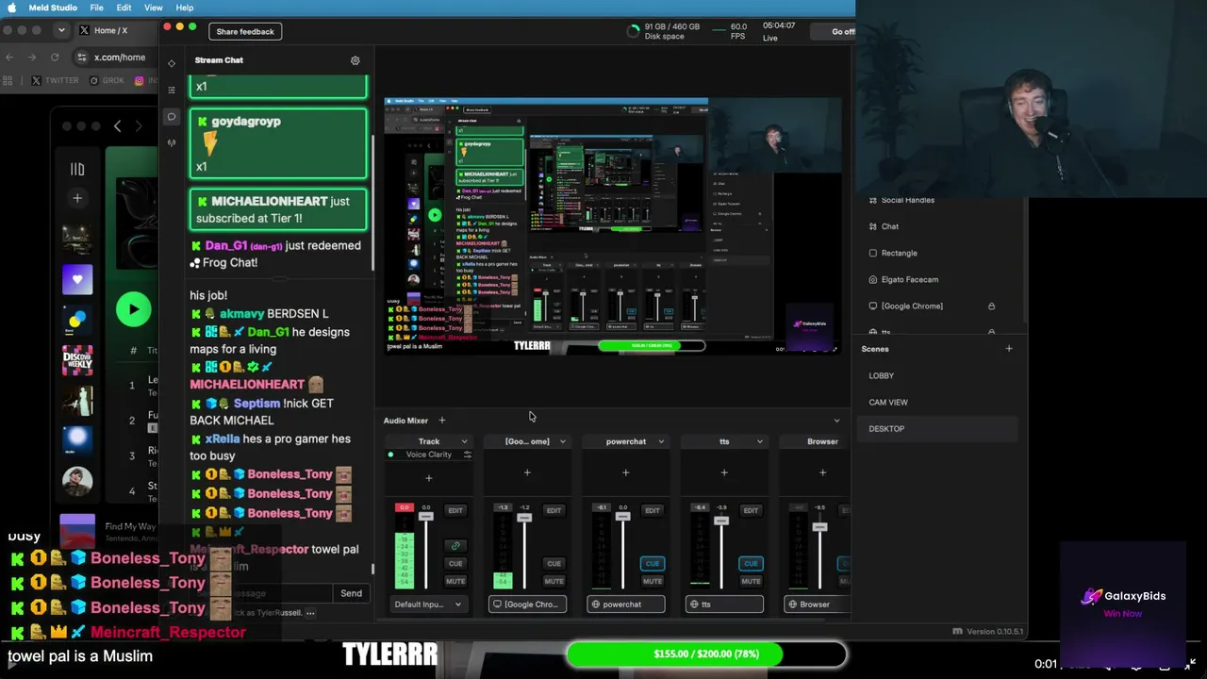Viewport: 1207px width, 679px height.
Task: Click Spotify create playlist plus button
Action: 77,198
